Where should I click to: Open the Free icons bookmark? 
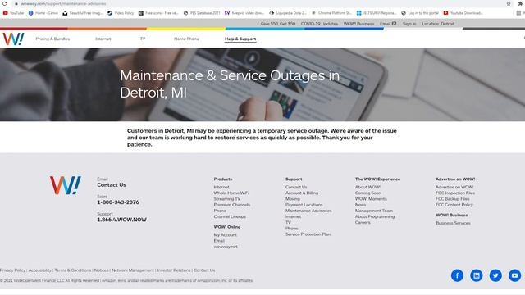158,13
